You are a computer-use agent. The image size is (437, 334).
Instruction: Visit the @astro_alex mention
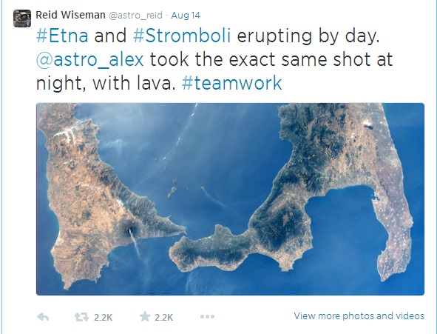[90, 59]
